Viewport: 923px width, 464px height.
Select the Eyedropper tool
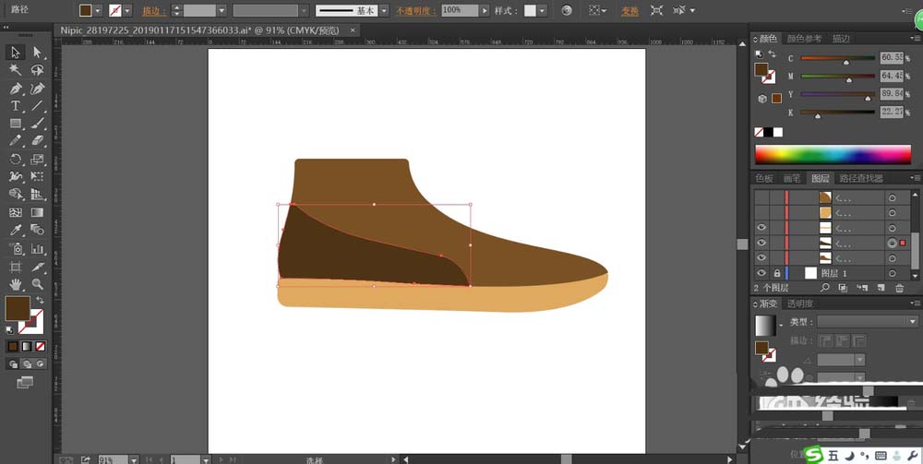coord(16,231)
